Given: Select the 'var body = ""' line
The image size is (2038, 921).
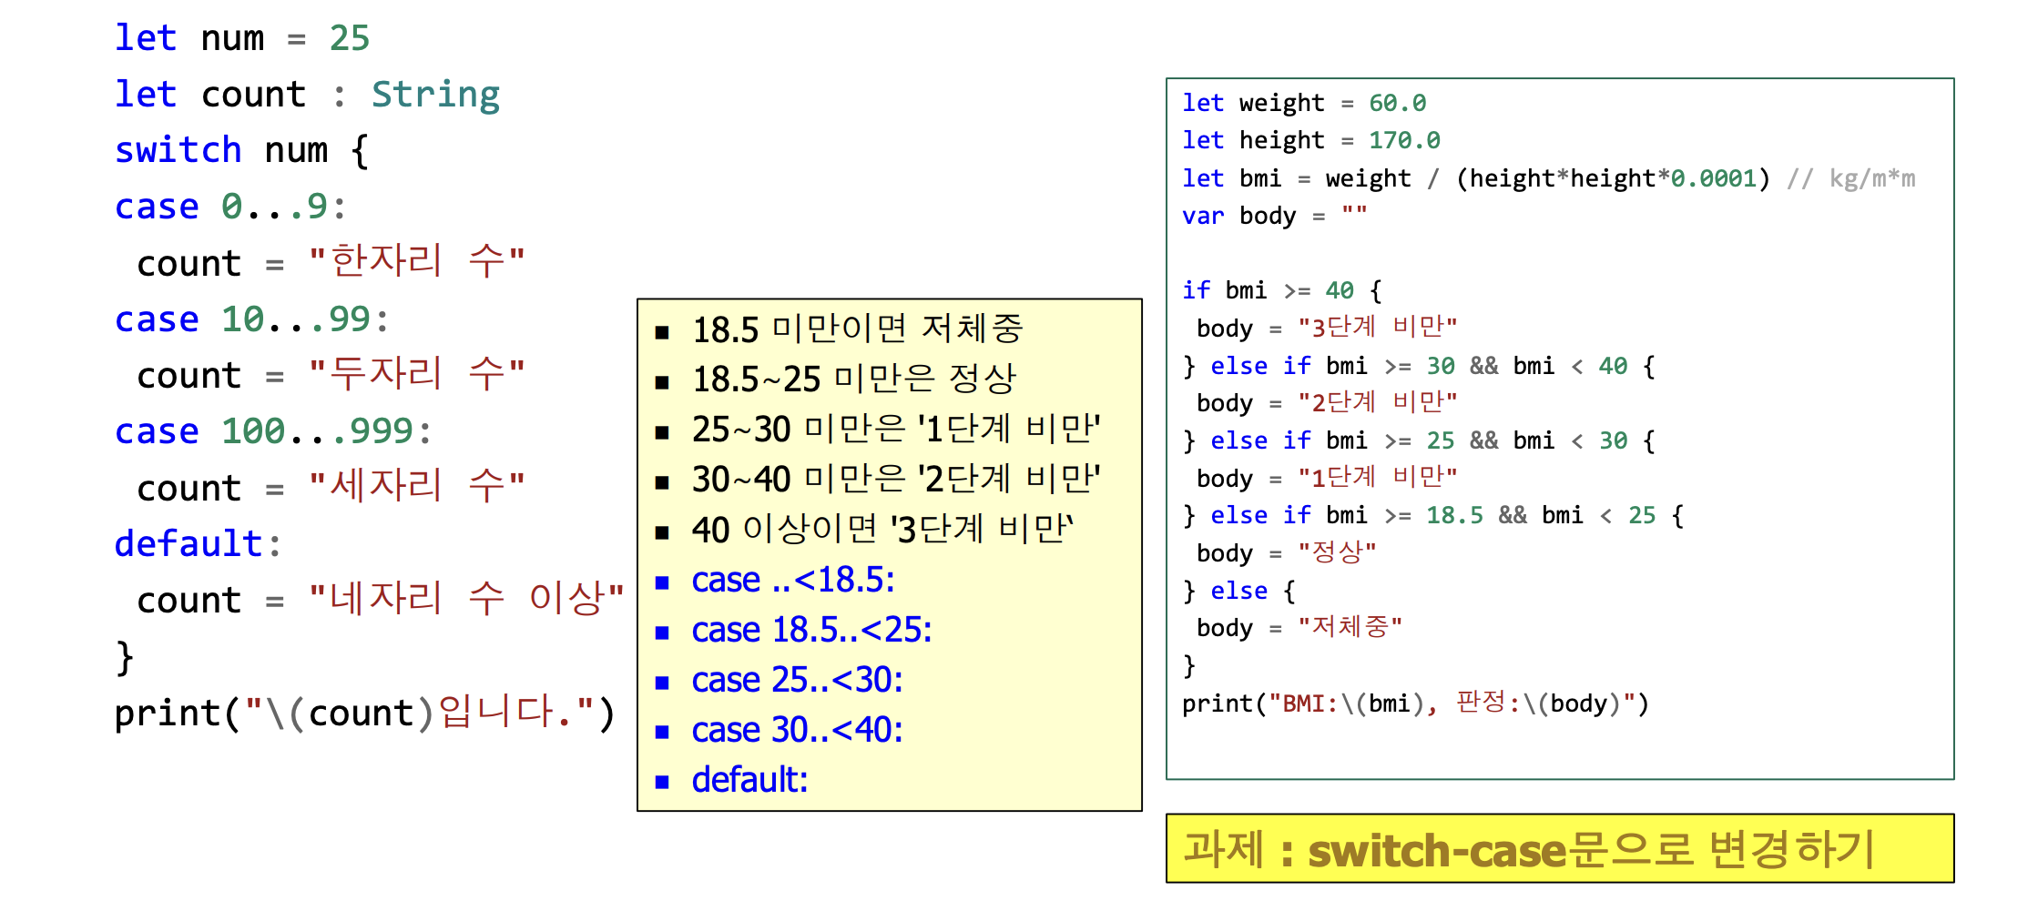Looking at the screenshot, I should click(x=1275, y=216).
